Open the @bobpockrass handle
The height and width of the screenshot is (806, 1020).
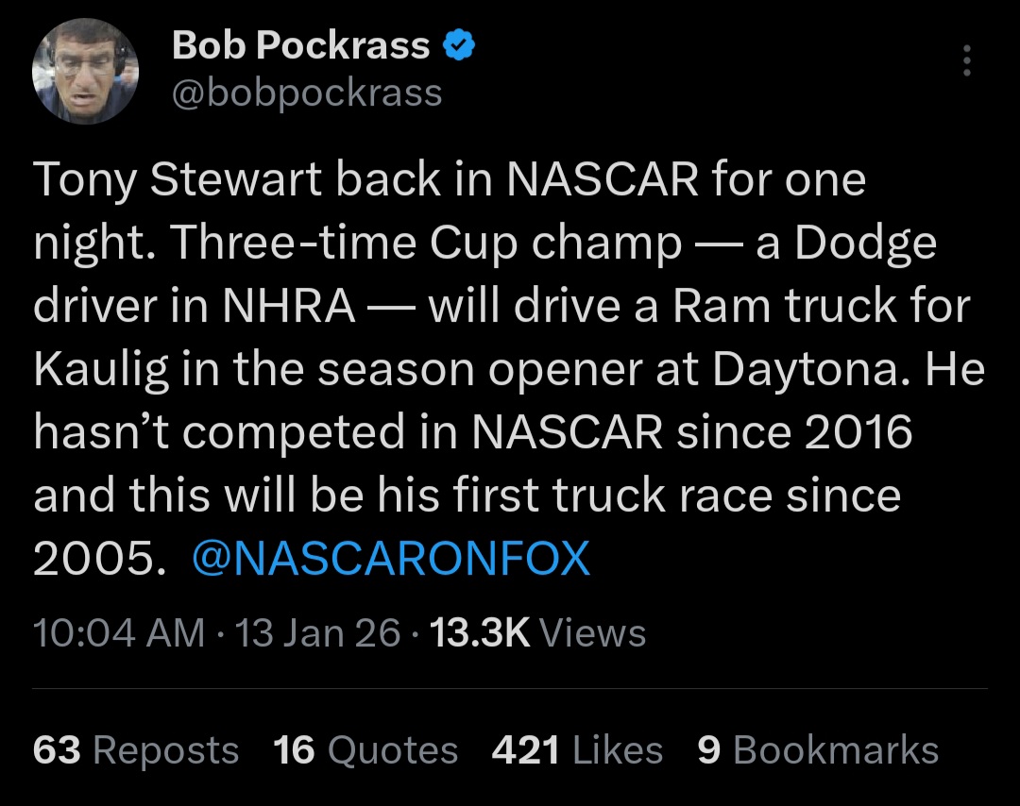[307, 92]
